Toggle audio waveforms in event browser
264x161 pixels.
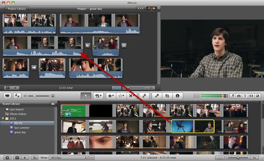coord(92,158)
